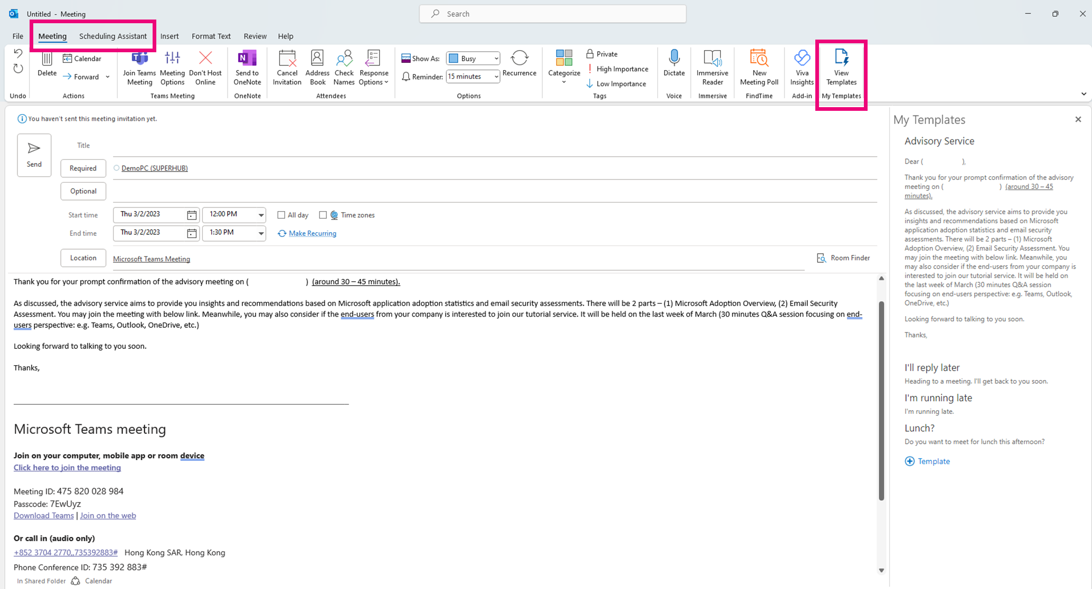Screen dimensions: 1092x589
Task: Tick the All day checkbox
Action: (281, 215)
